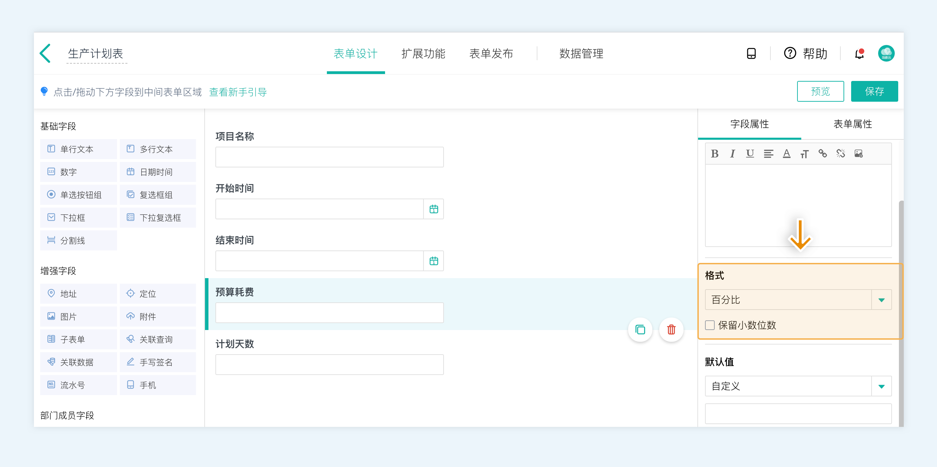Click the back arrow beside 生产计划表
This screenshot has width=937, height=467.
click(45, 54)
